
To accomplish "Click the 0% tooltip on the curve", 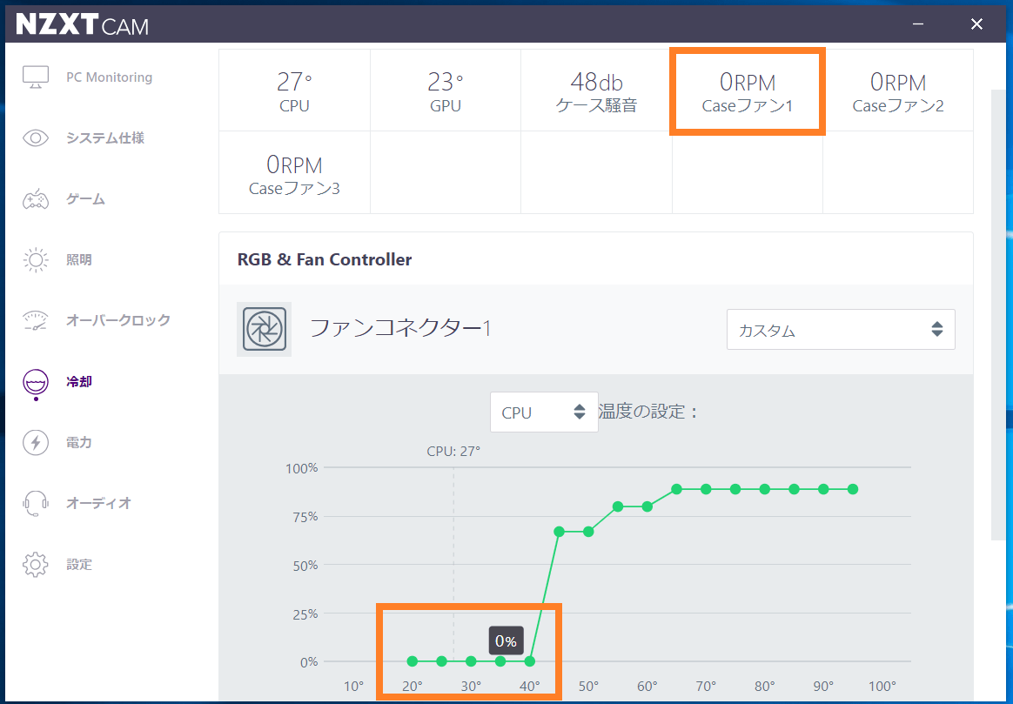I will pyautogui.click(x=506, y=640).
